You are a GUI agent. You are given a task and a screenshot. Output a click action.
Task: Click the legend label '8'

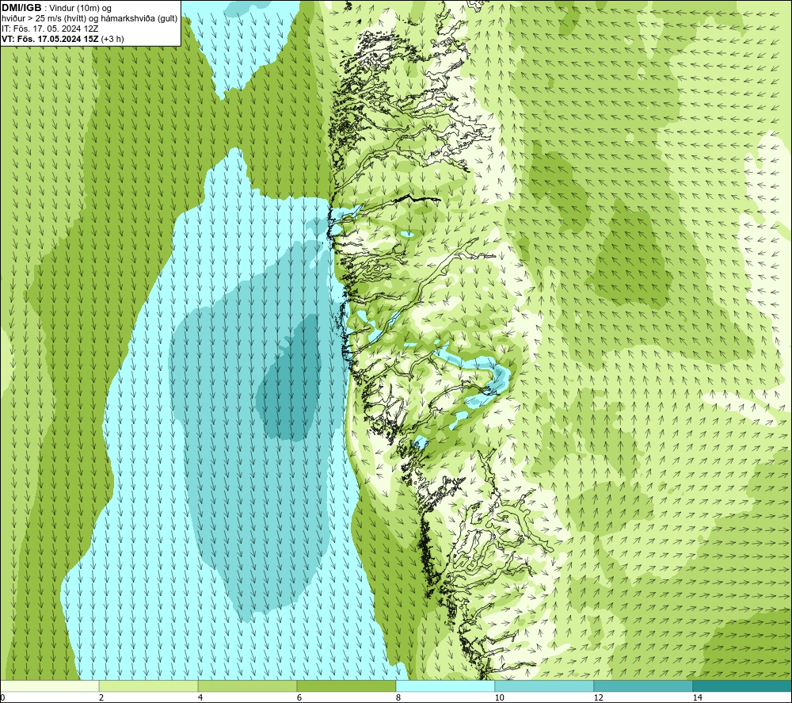click(398, 697)
